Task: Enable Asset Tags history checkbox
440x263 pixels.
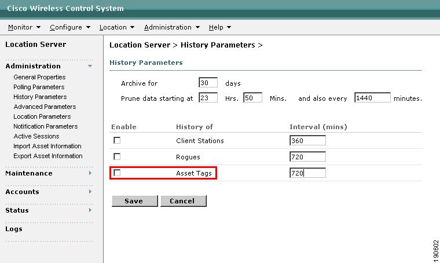Action: (x=117, y=173)
